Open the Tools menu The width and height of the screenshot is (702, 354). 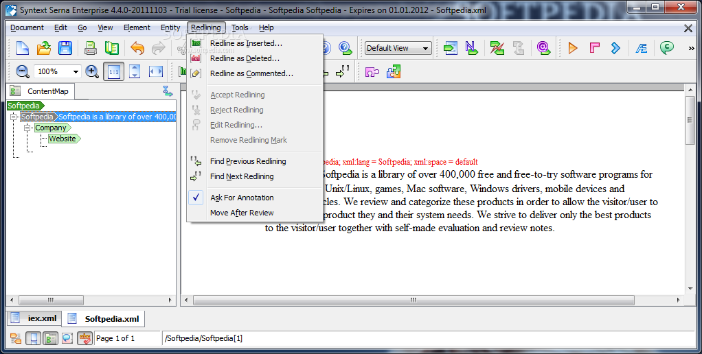(x=240, y=27)
